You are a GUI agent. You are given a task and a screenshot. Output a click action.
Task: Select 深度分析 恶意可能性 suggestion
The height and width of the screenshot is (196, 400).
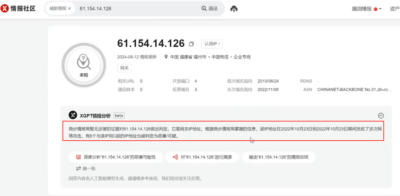pos(116,157)
